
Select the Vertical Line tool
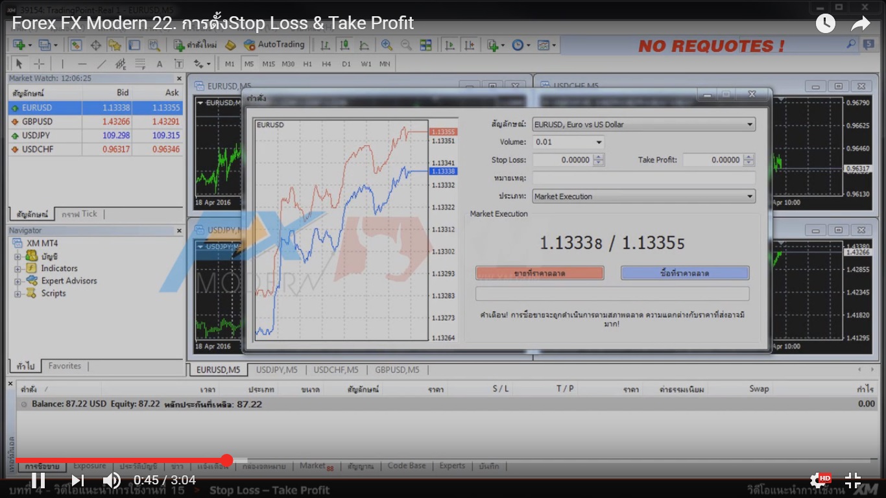tap(62, 64)
